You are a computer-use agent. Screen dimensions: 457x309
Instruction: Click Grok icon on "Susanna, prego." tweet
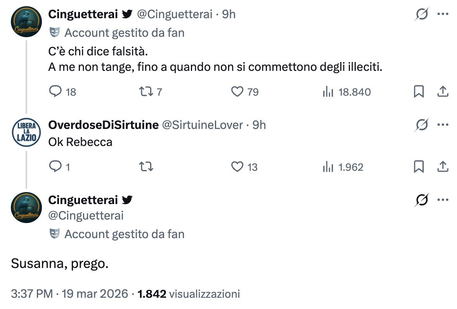(x=422, y=200)
